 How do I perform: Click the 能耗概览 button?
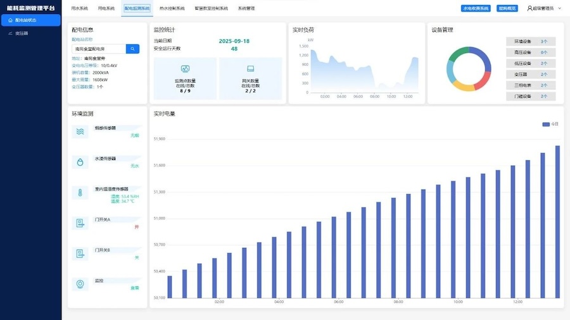507,8
